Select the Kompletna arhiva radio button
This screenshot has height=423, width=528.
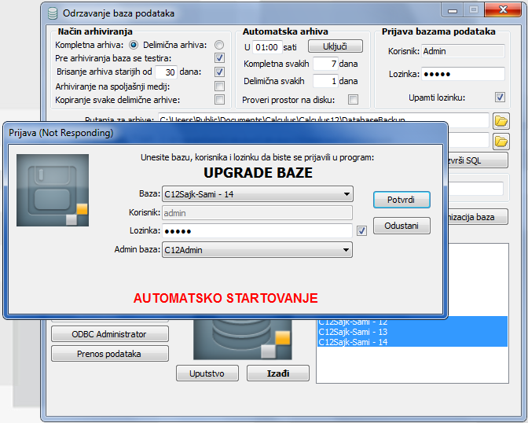pos(134,45)
